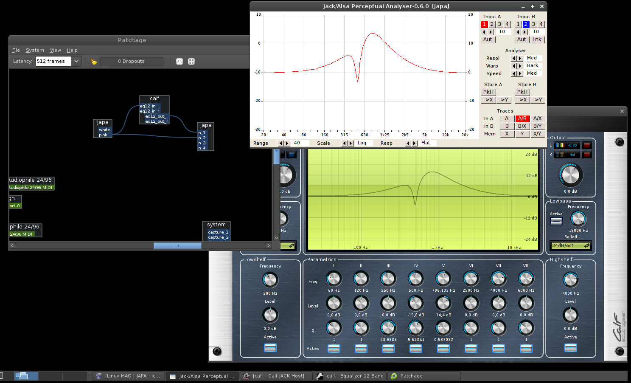Viewport: 631px width, 383px height.
Task: Click the zoom normal size icon in Patchage
Action: tap(179, 62)
